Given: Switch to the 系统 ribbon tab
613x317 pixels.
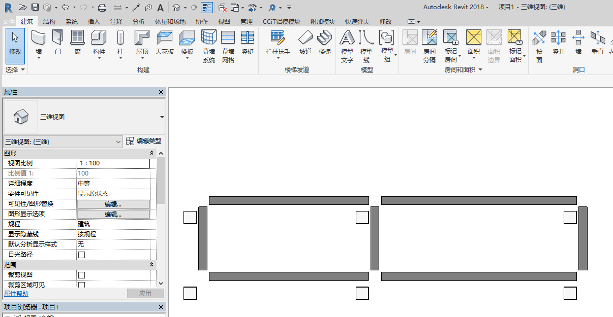Looking at the screenshot, I should click(72, 22).
